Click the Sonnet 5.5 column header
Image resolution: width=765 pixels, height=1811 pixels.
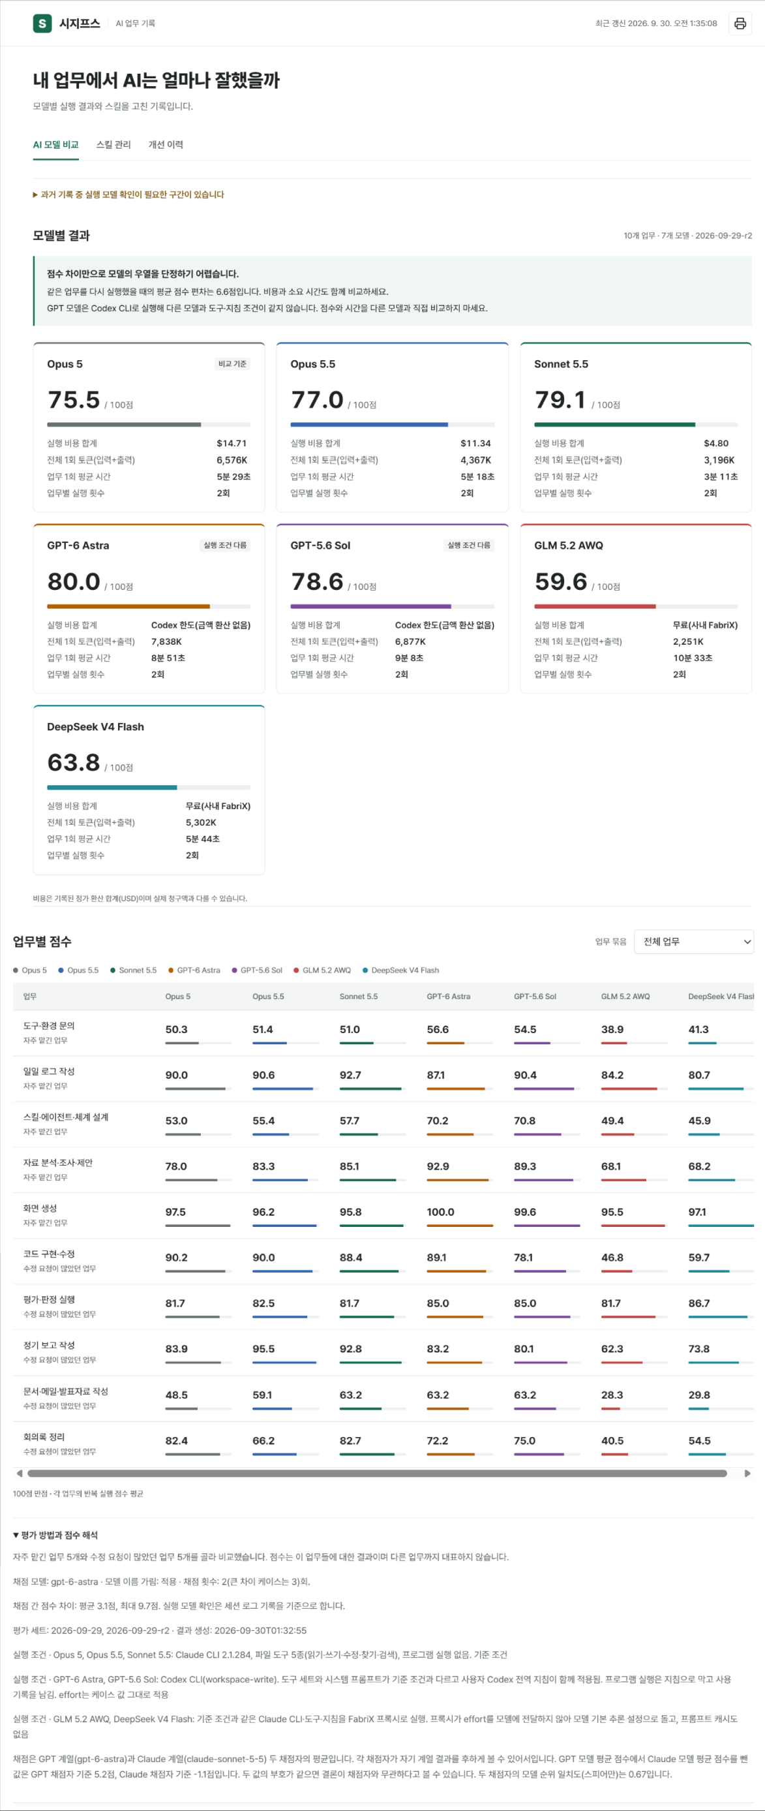click(358, 996)
